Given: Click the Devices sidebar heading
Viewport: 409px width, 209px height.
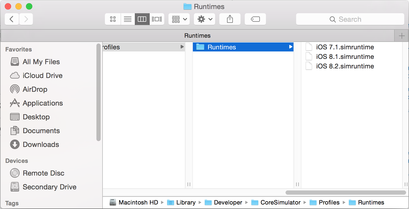Looking at the screenshot, I should (17, 161).
